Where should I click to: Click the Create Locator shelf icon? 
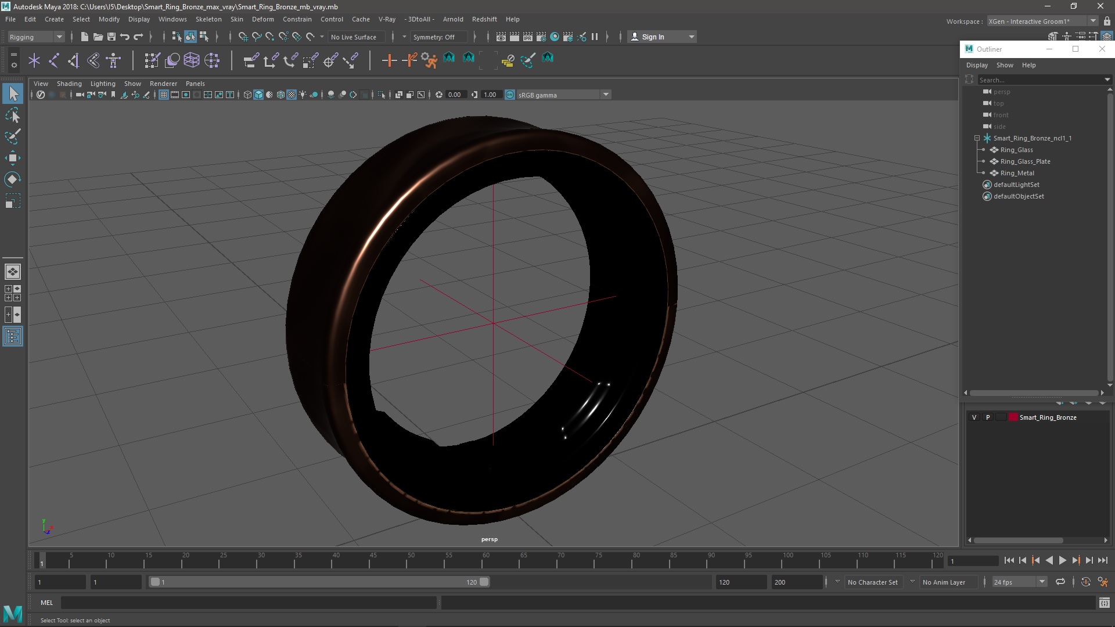tap(34, 60)
